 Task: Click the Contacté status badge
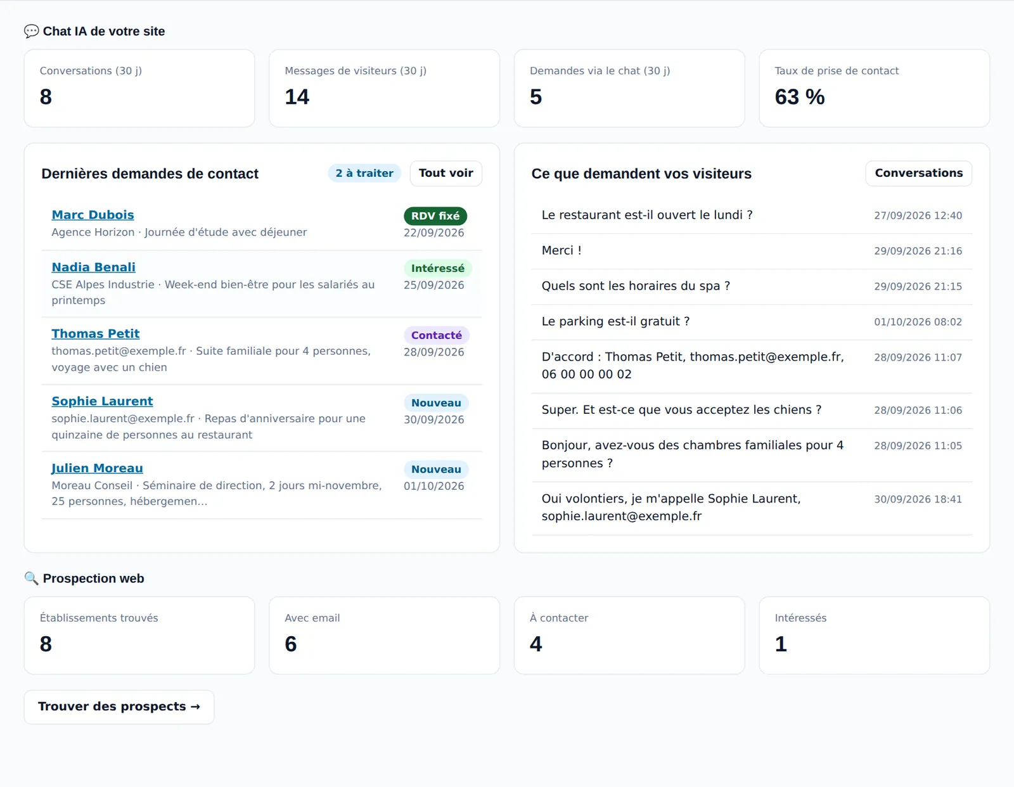[437, 335]
